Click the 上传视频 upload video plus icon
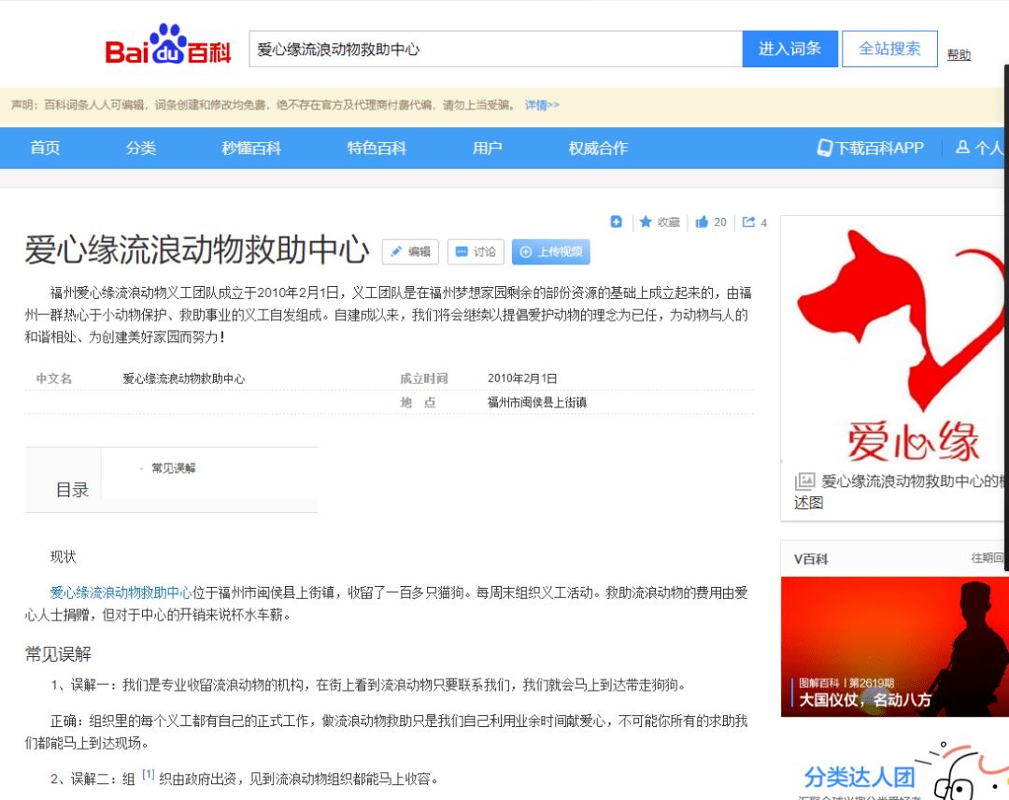 point(527,250)
